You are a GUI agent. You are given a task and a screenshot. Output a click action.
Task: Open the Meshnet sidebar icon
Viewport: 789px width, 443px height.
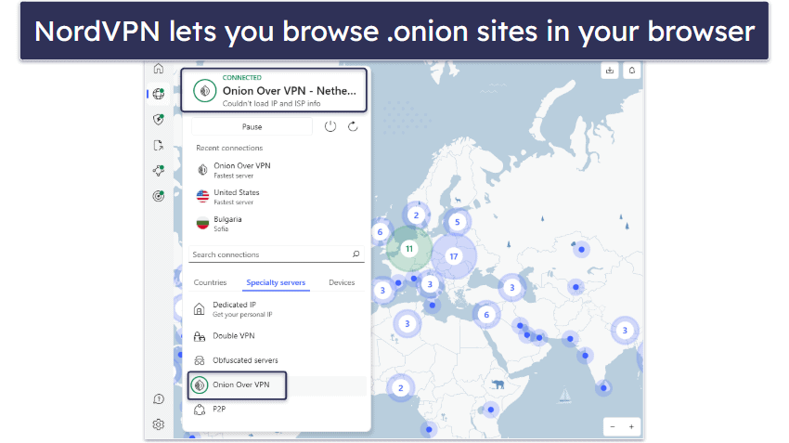159,171
